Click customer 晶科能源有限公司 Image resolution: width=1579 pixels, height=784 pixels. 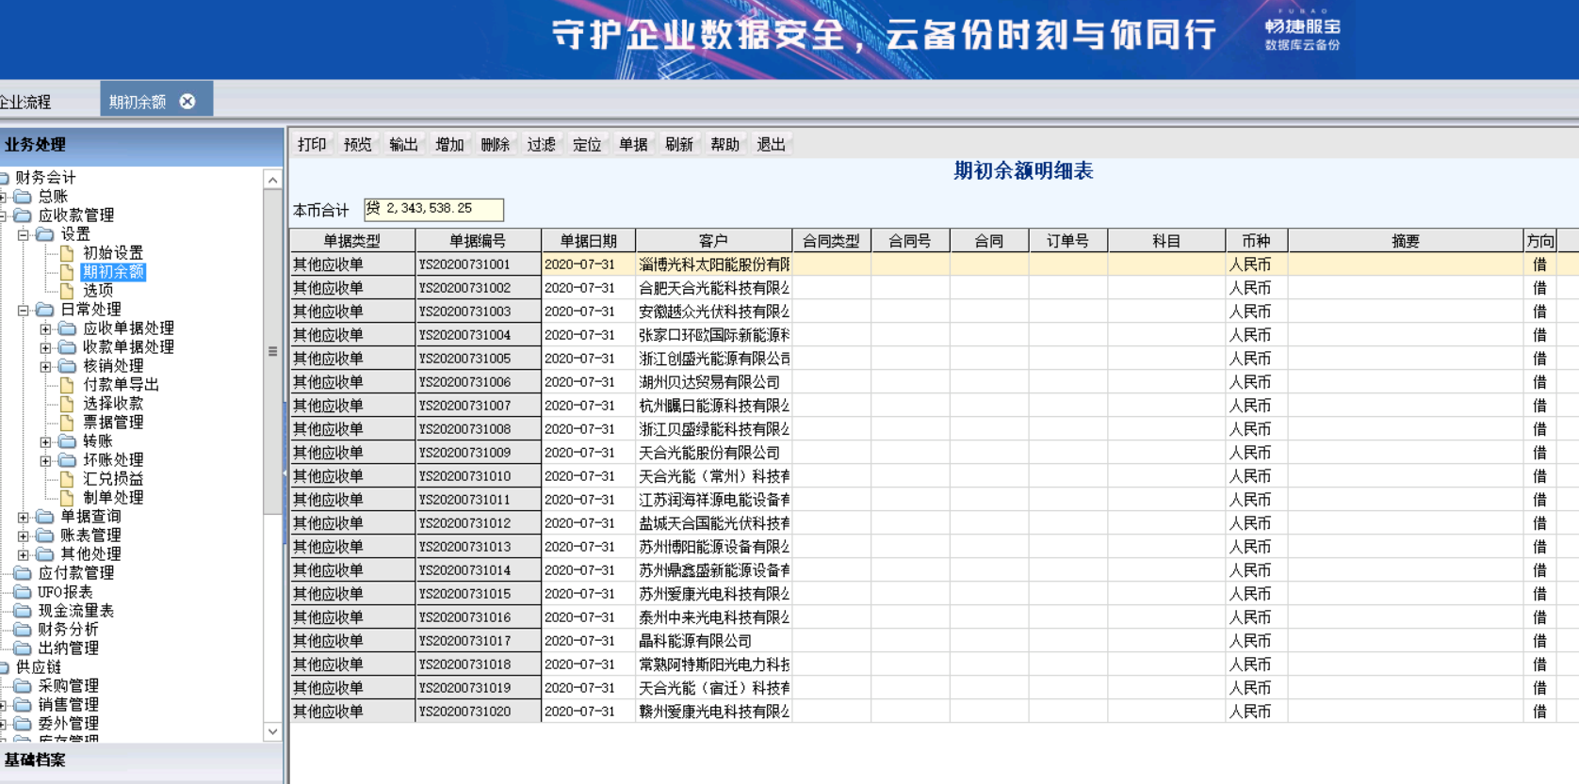[x=695, y=641]
